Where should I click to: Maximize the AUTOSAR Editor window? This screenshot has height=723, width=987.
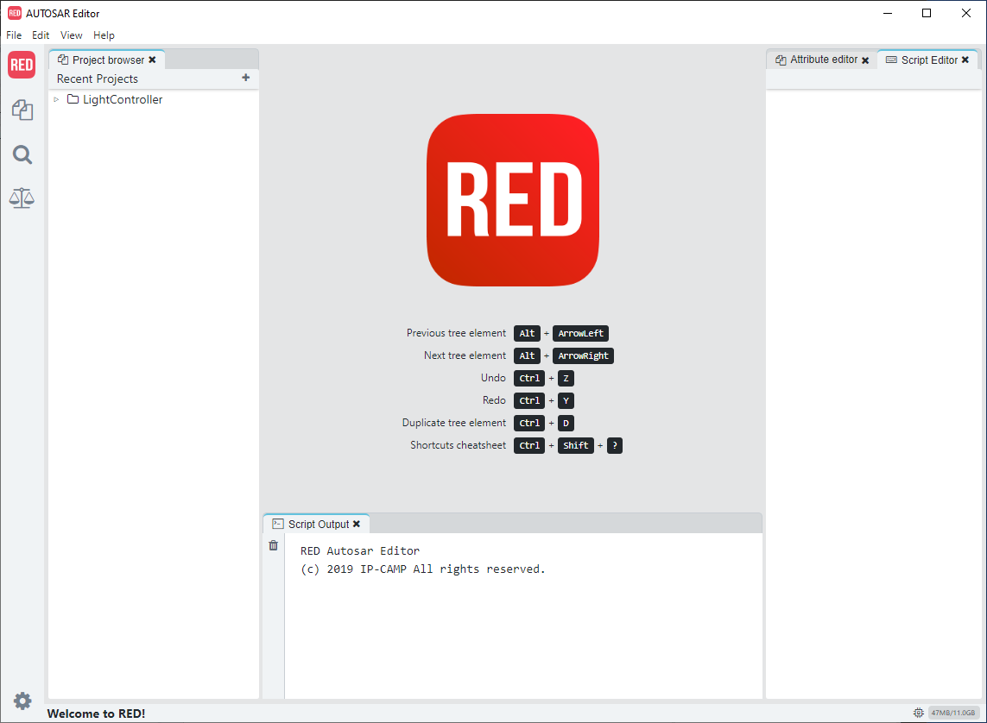[x=927, y=13]
